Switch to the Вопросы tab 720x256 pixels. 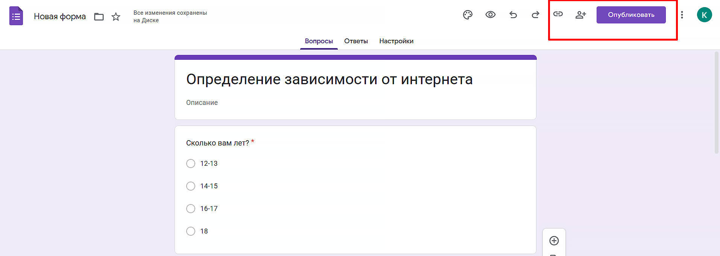coord(319,41)
